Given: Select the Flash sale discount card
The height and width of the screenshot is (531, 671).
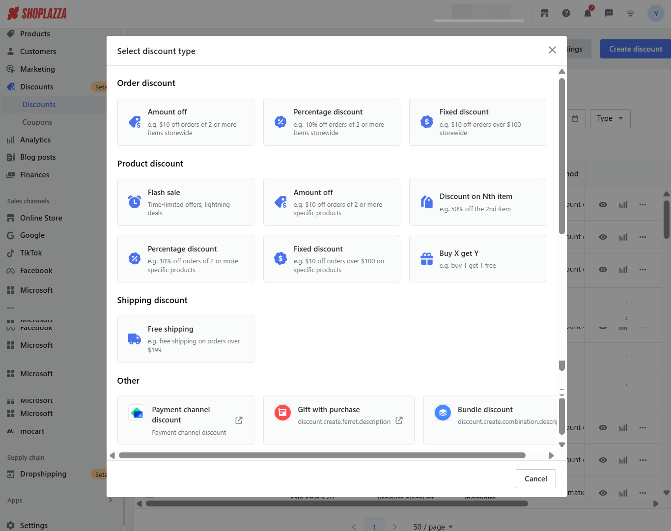Looking at the screenshot, I should (186, 202).
